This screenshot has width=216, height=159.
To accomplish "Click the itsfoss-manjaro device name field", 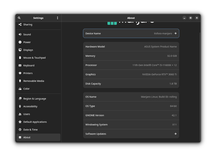I will click(163, 34).
